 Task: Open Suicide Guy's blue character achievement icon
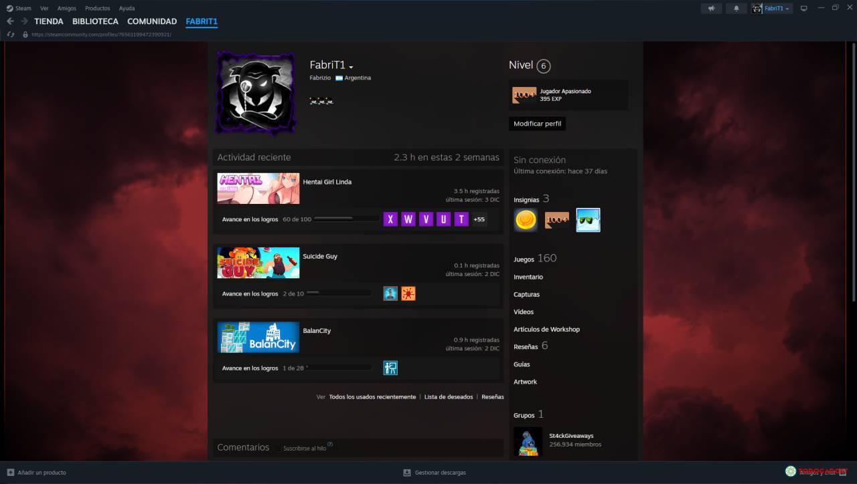391,293
